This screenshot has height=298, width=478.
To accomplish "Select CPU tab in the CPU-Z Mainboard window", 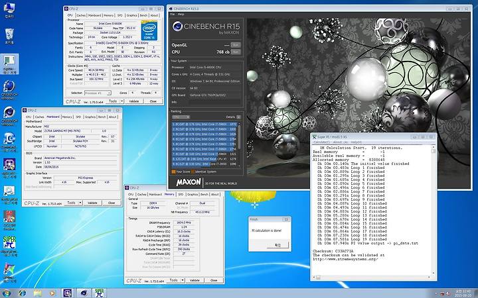I will [x=29, y=117].
